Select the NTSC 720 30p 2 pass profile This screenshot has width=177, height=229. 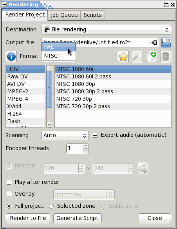[113, 107]
